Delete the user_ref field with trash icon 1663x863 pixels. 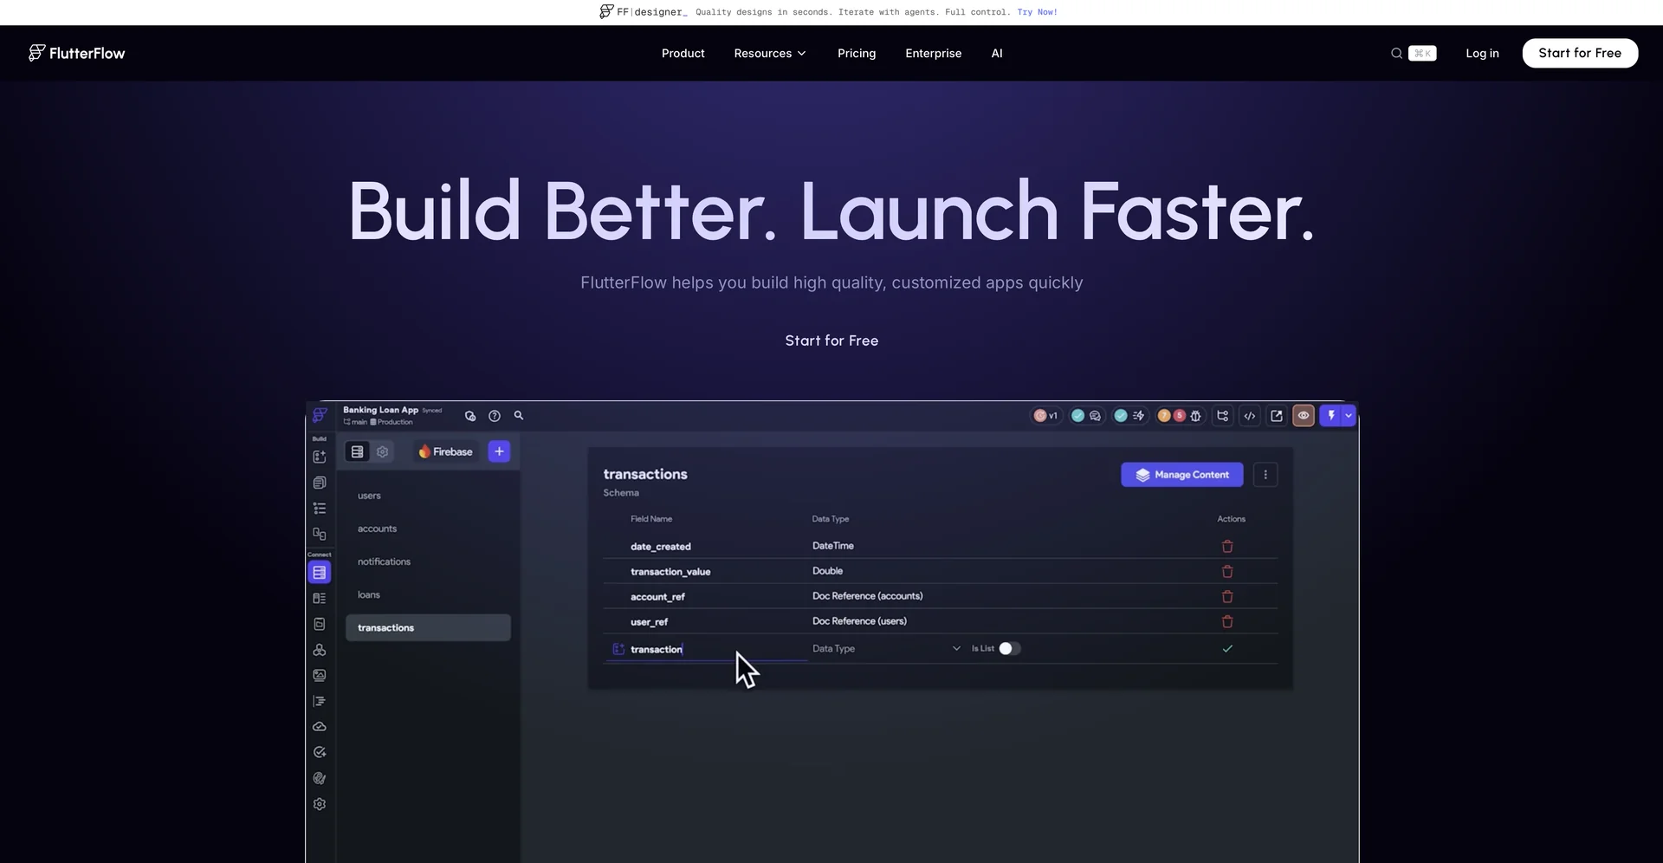click(x=1227, y=621)
